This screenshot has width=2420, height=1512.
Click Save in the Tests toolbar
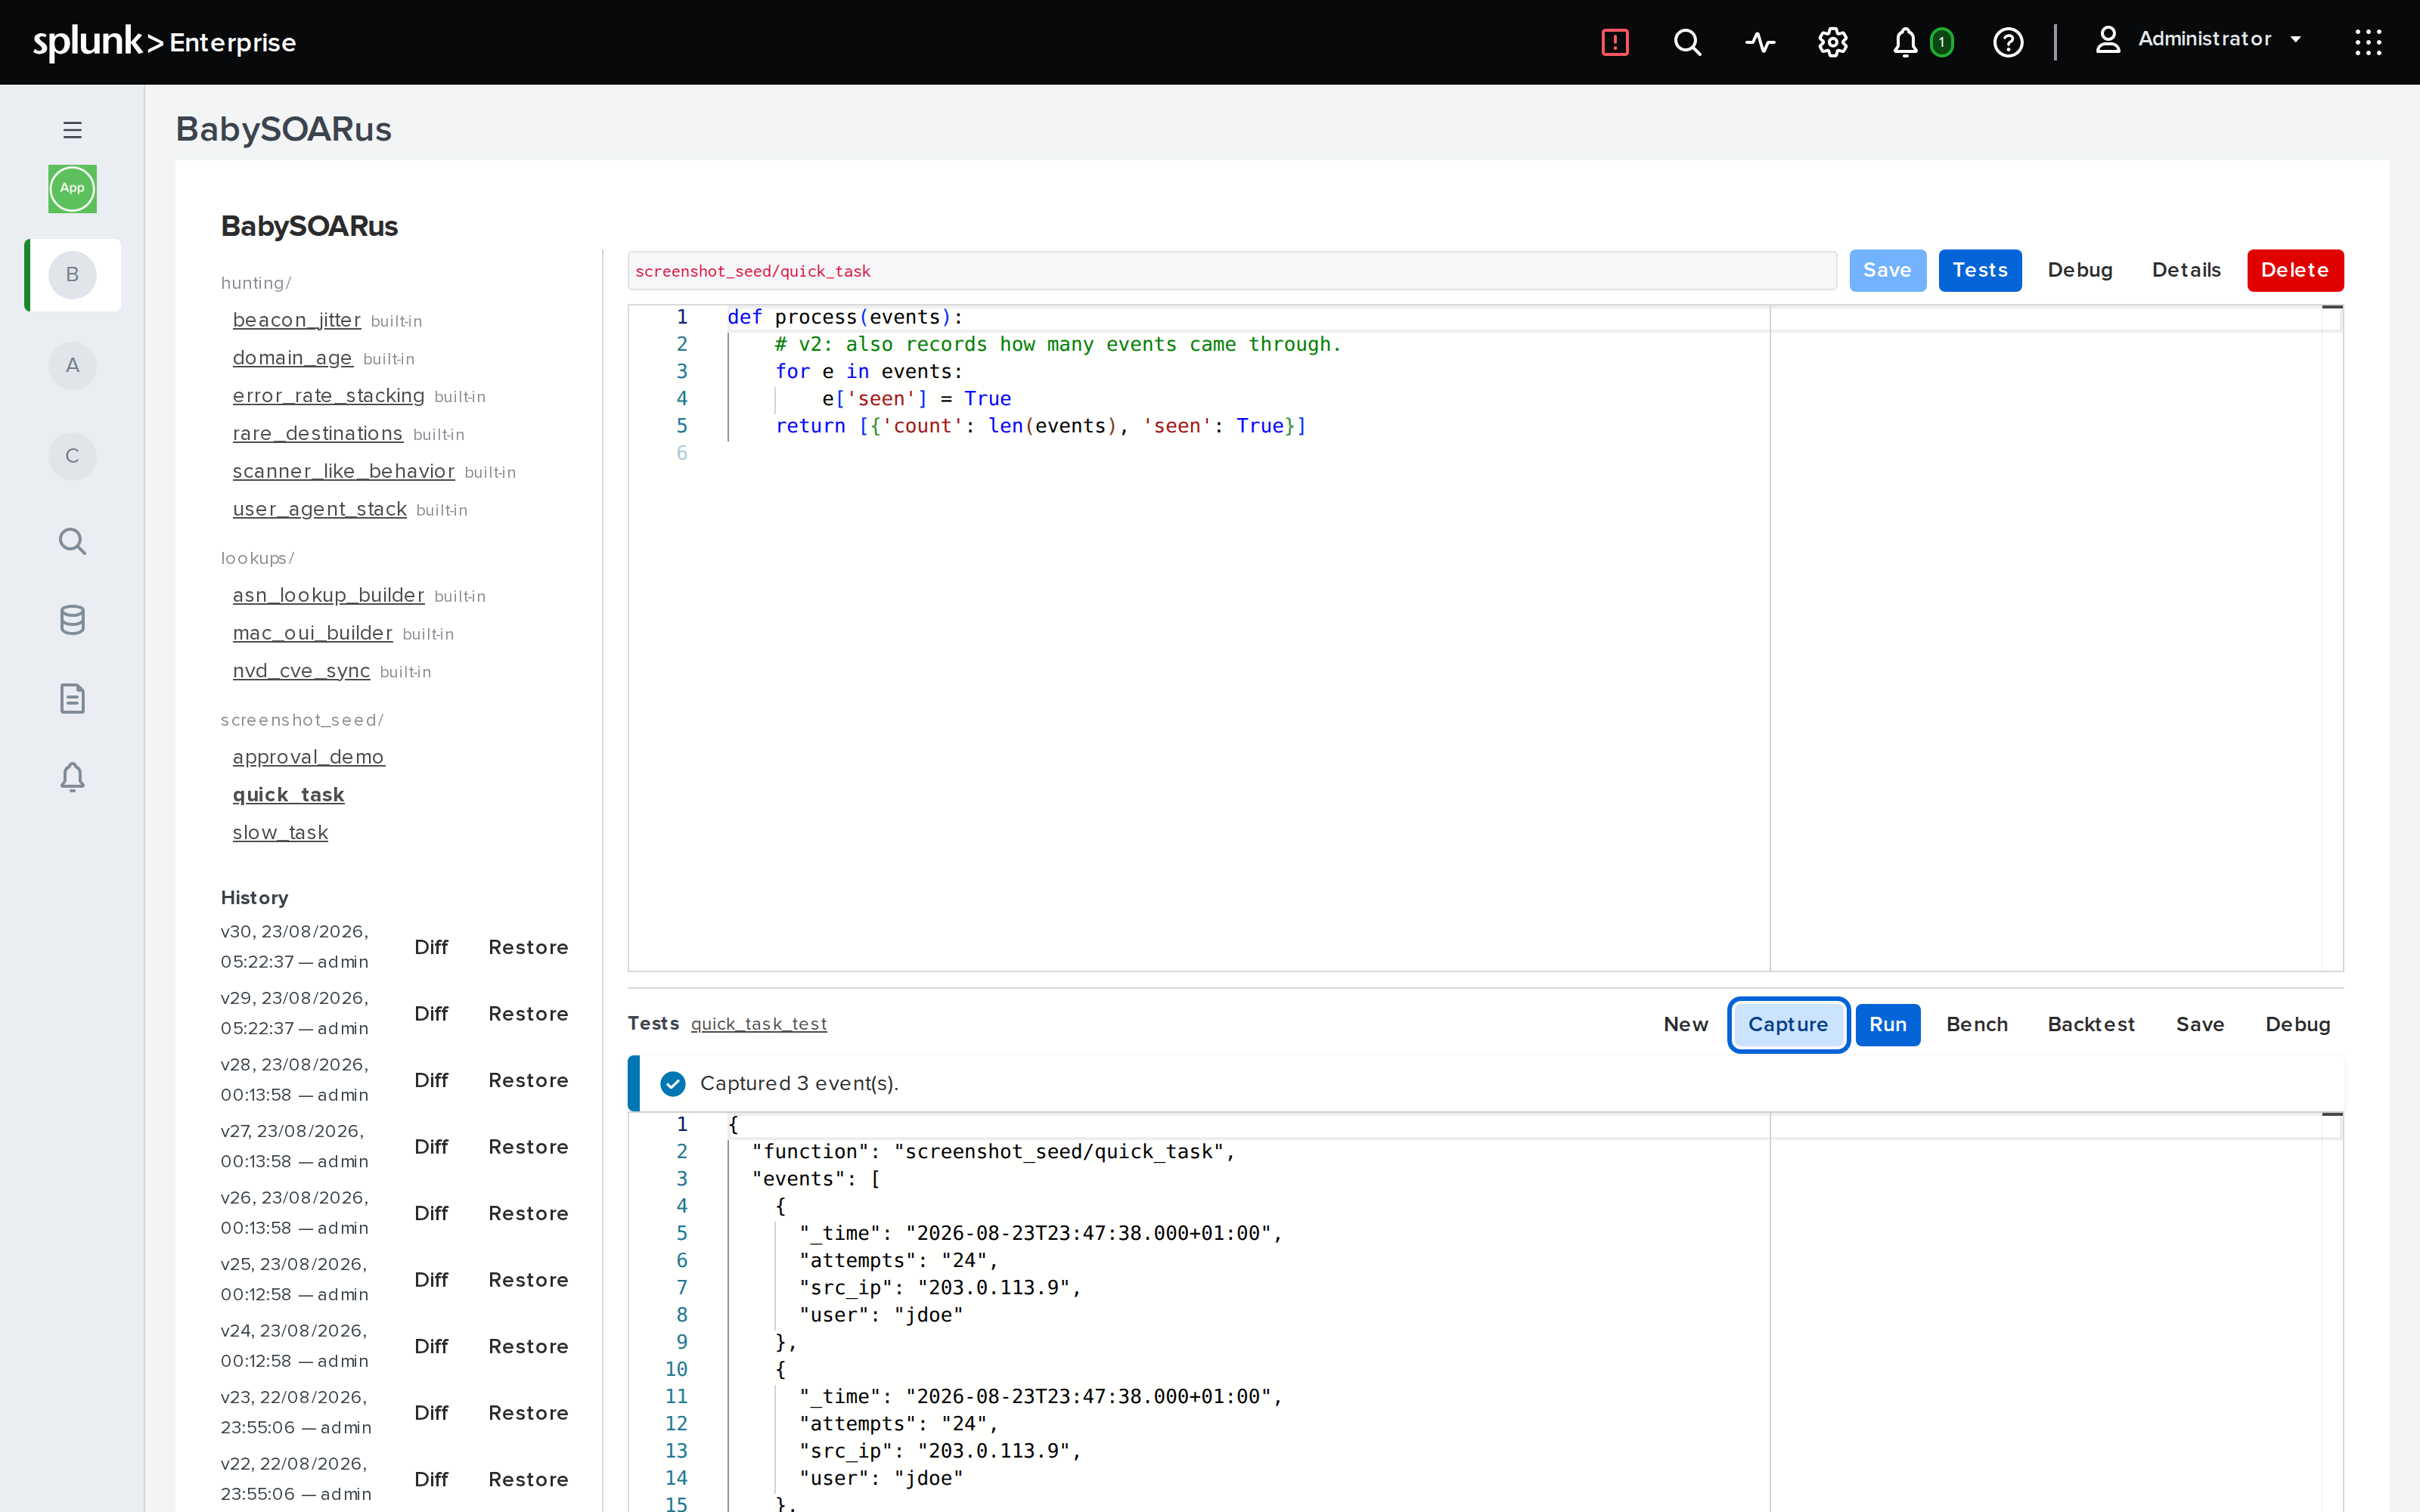(2200, 1024)
